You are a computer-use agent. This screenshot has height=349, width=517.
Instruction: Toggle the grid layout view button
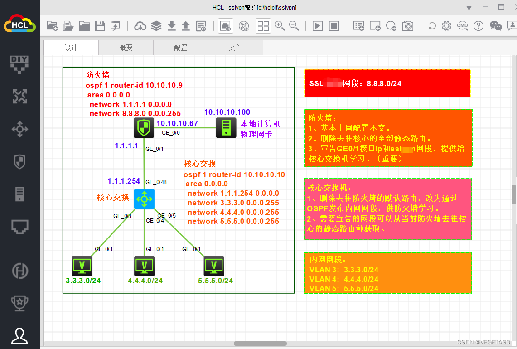coord(263,26)
